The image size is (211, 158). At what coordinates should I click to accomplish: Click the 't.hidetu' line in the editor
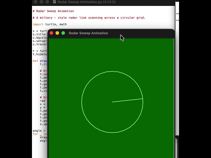tap(40, 54)
